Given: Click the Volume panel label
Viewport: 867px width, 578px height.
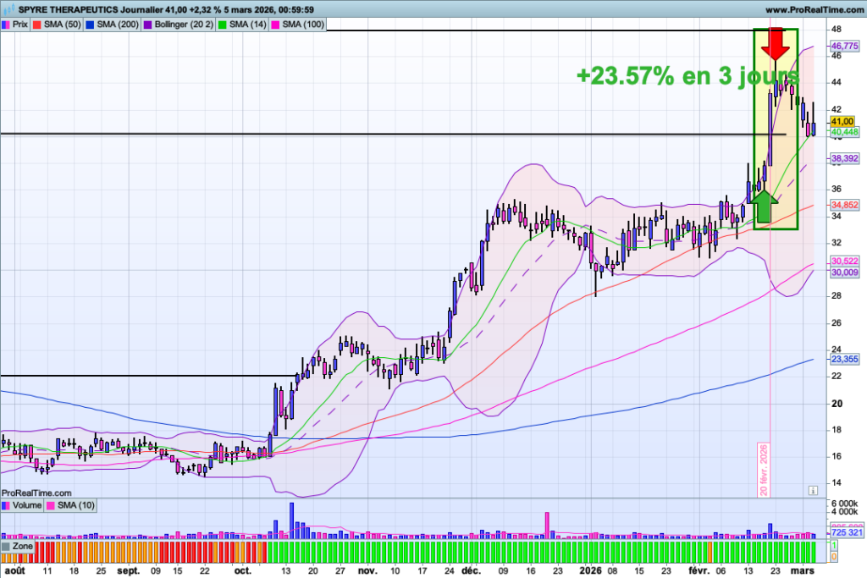Looking at the screenshot, I should [25, 506].
